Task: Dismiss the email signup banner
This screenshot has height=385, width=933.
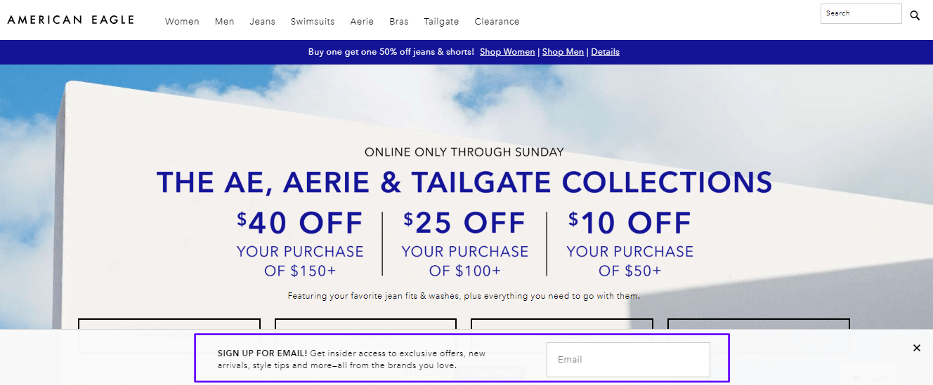Action: 916,348
